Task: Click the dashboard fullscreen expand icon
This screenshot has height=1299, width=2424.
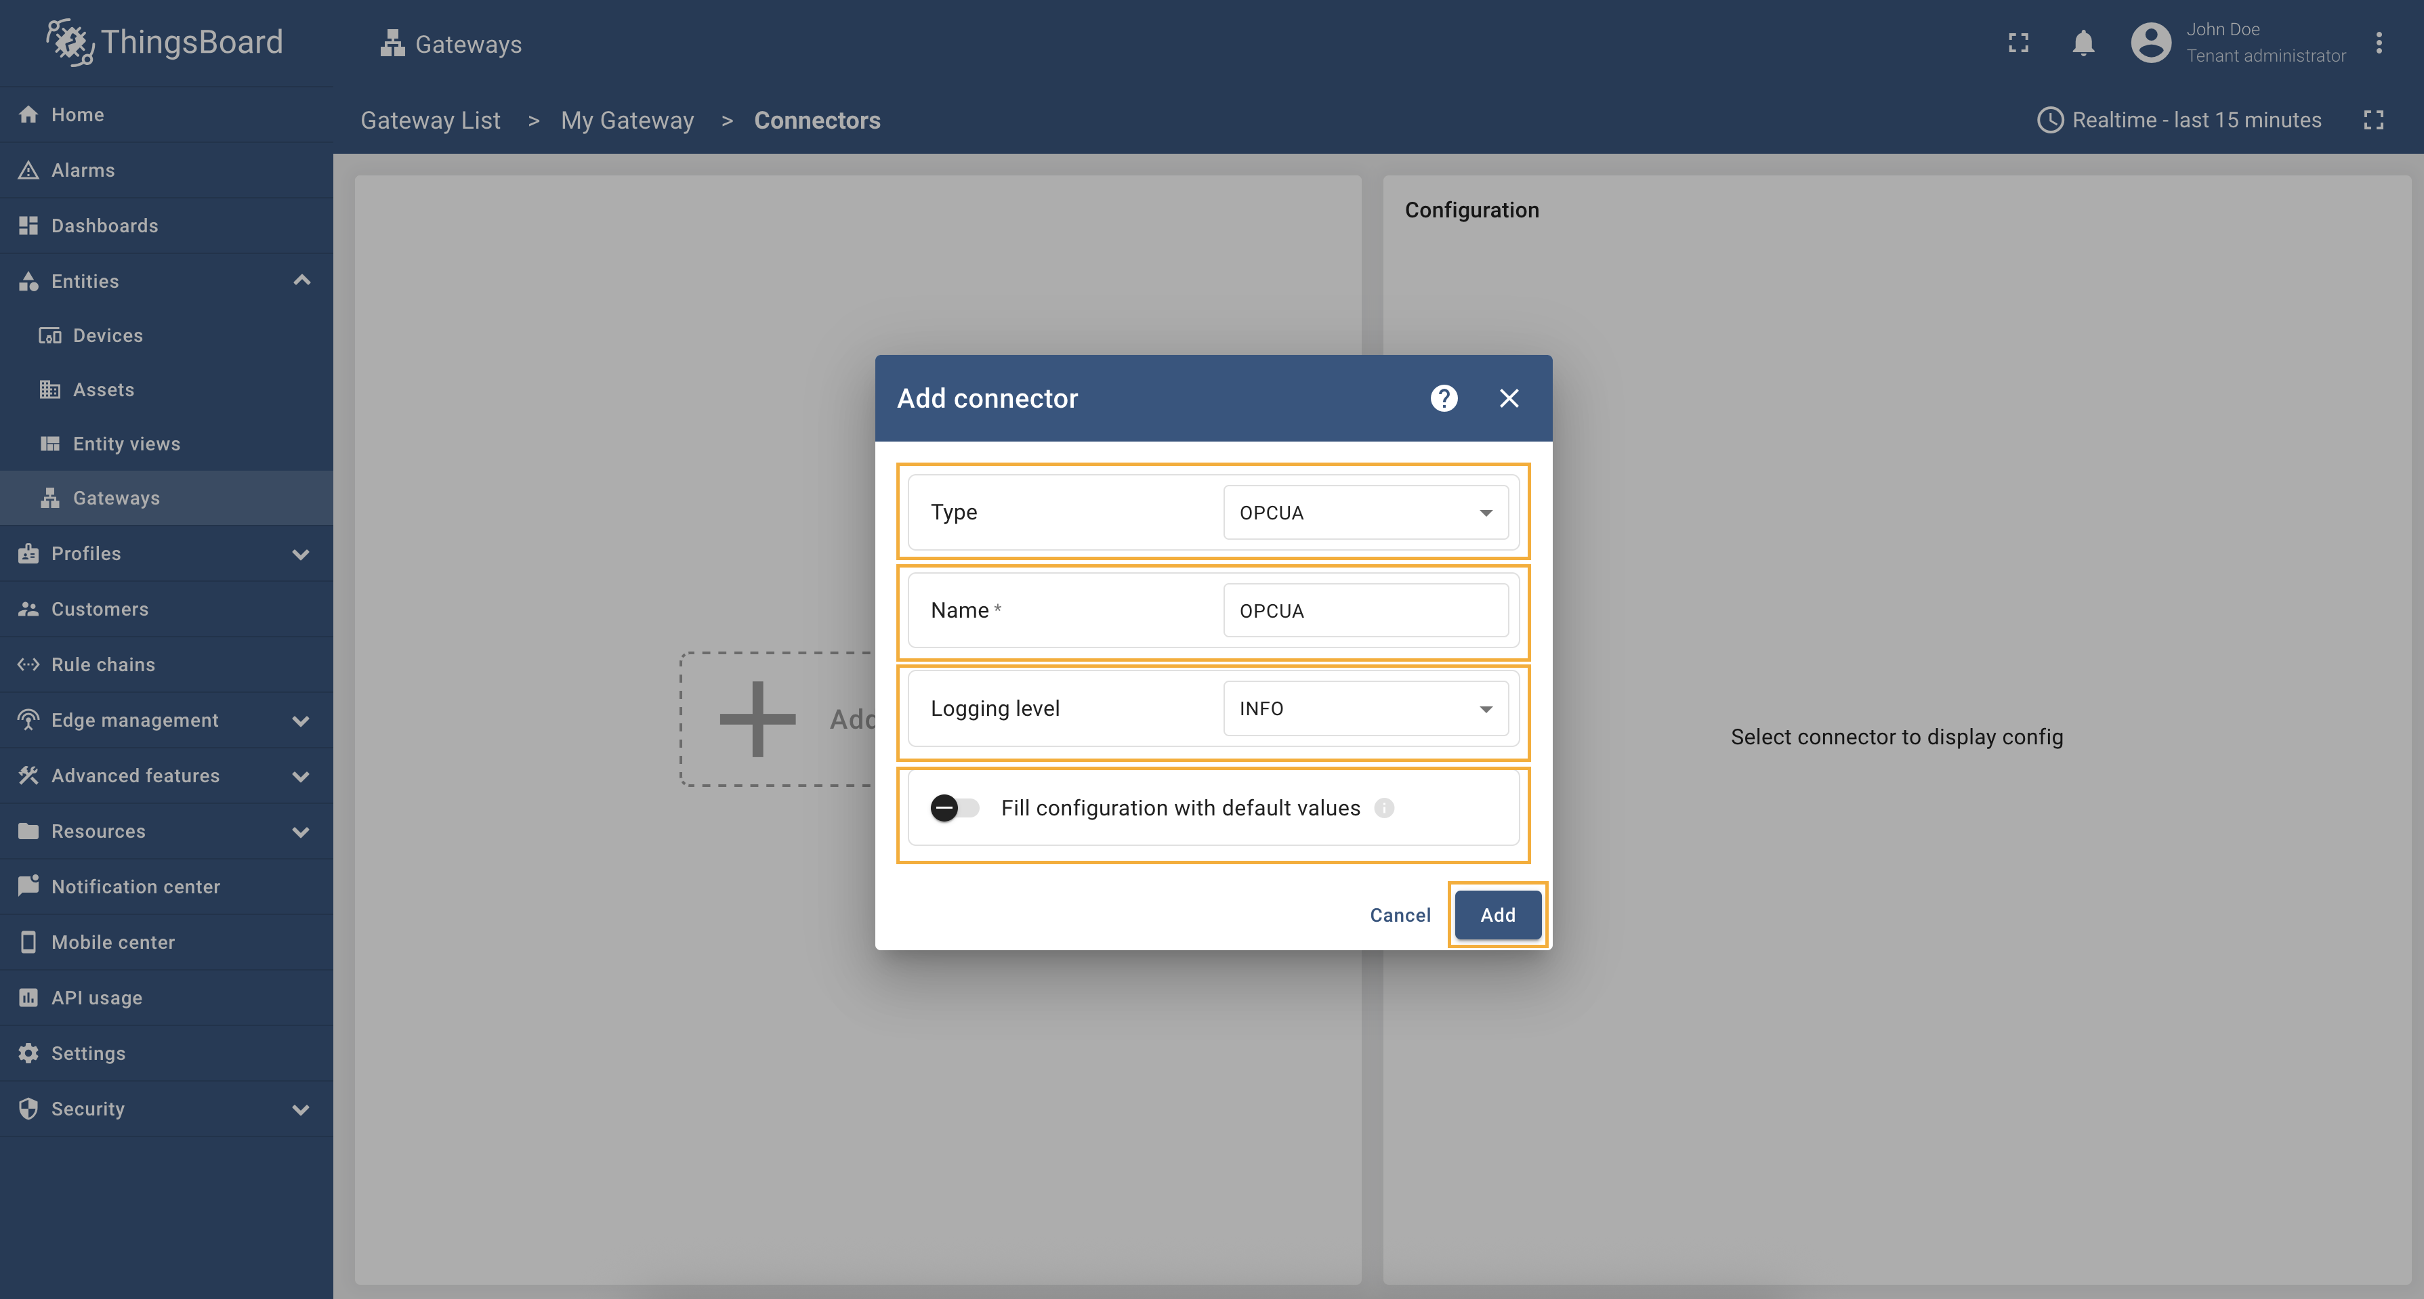Action: coord(2373,121)
